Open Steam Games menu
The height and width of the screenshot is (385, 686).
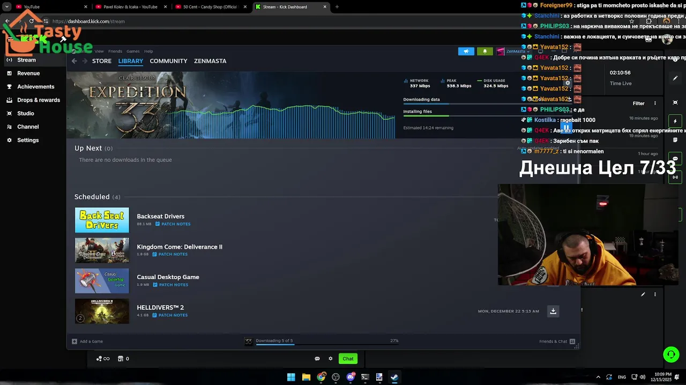pos(133,51)
